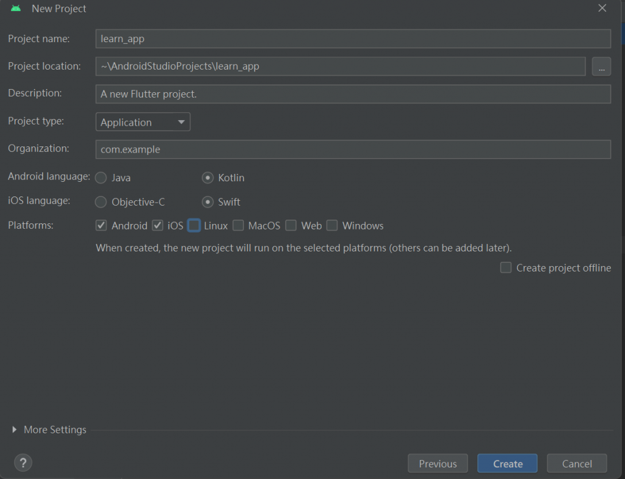Screen dimensions: 625x479
Task: Expand the More Settings section
Action: pos(15,430)
